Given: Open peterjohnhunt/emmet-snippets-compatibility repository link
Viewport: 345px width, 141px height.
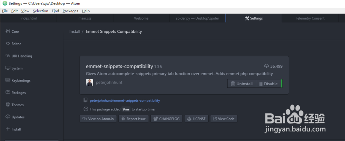Looking at the screenshot, I should coord(125,101).
